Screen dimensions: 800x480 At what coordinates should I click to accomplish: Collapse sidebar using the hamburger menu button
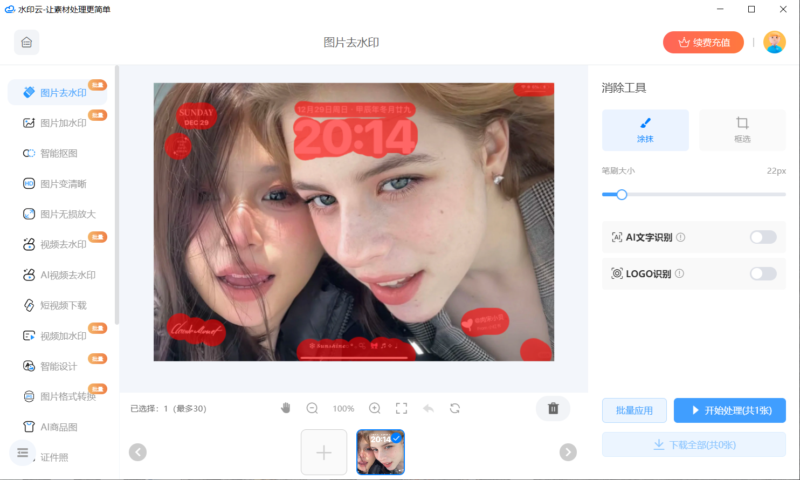point(23,452)
